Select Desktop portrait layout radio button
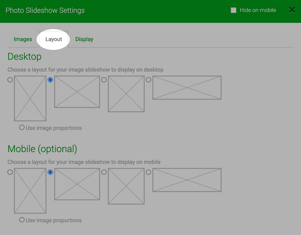The image size is (301, 235). 10,80
